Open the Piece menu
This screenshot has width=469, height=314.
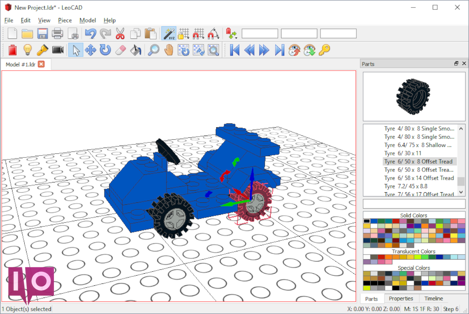[65, 20]
